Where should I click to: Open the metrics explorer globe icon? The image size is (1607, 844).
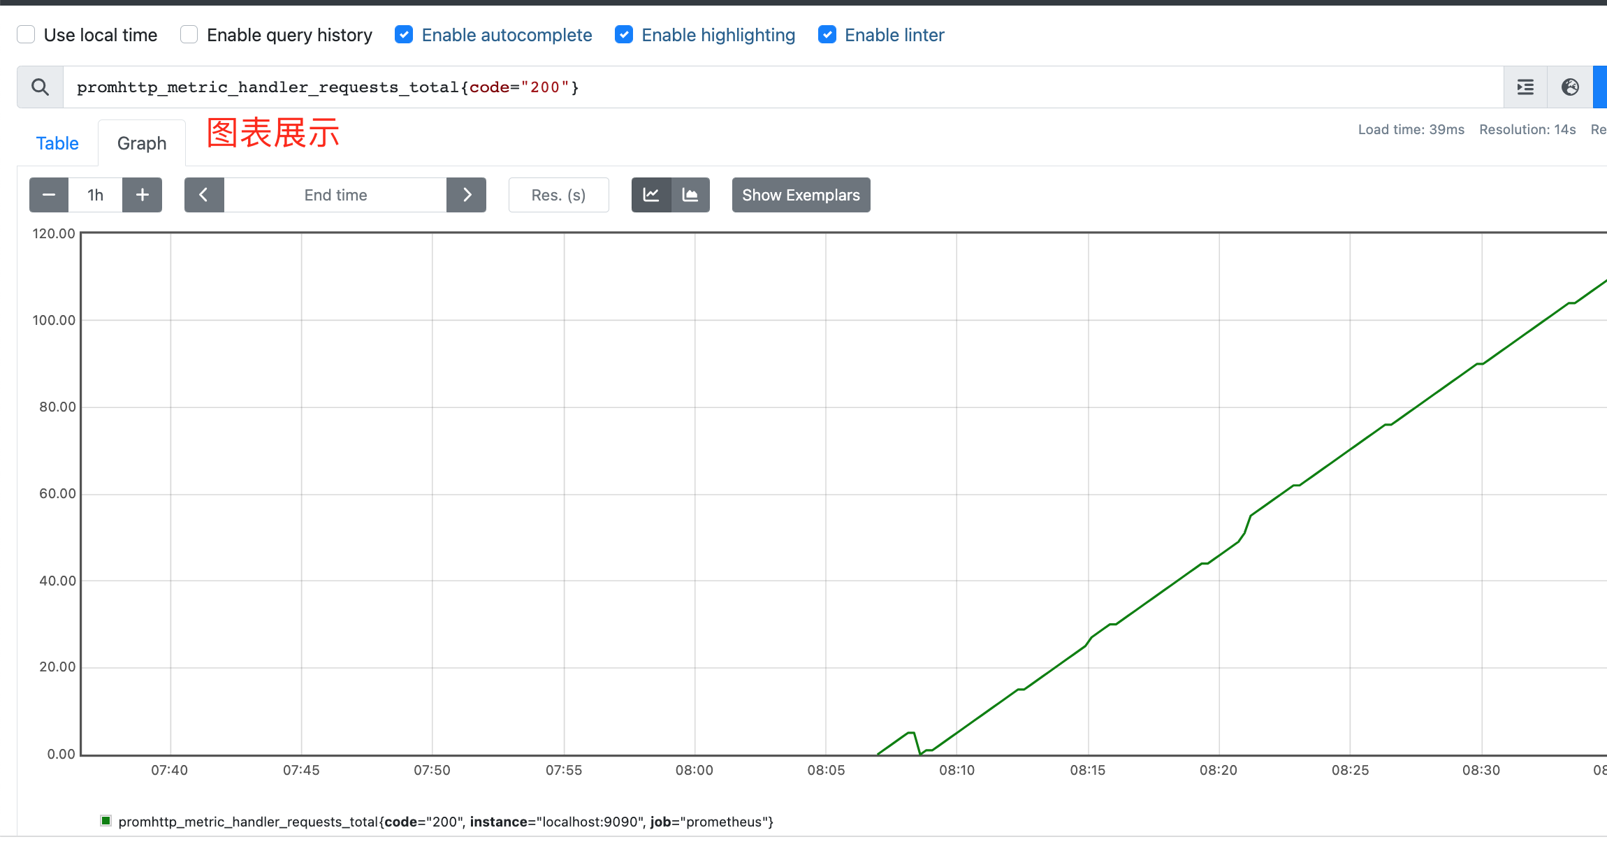(1570, 87)
